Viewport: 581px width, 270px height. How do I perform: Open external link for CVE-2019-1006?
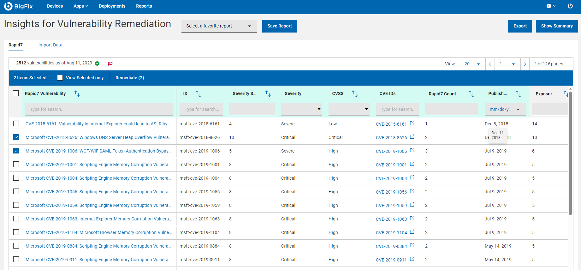[412, 150]
